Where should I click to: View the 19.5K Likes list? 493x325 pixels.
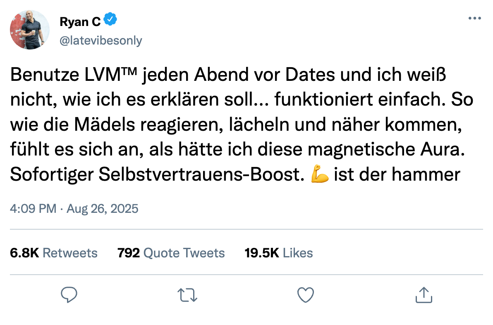279,253
